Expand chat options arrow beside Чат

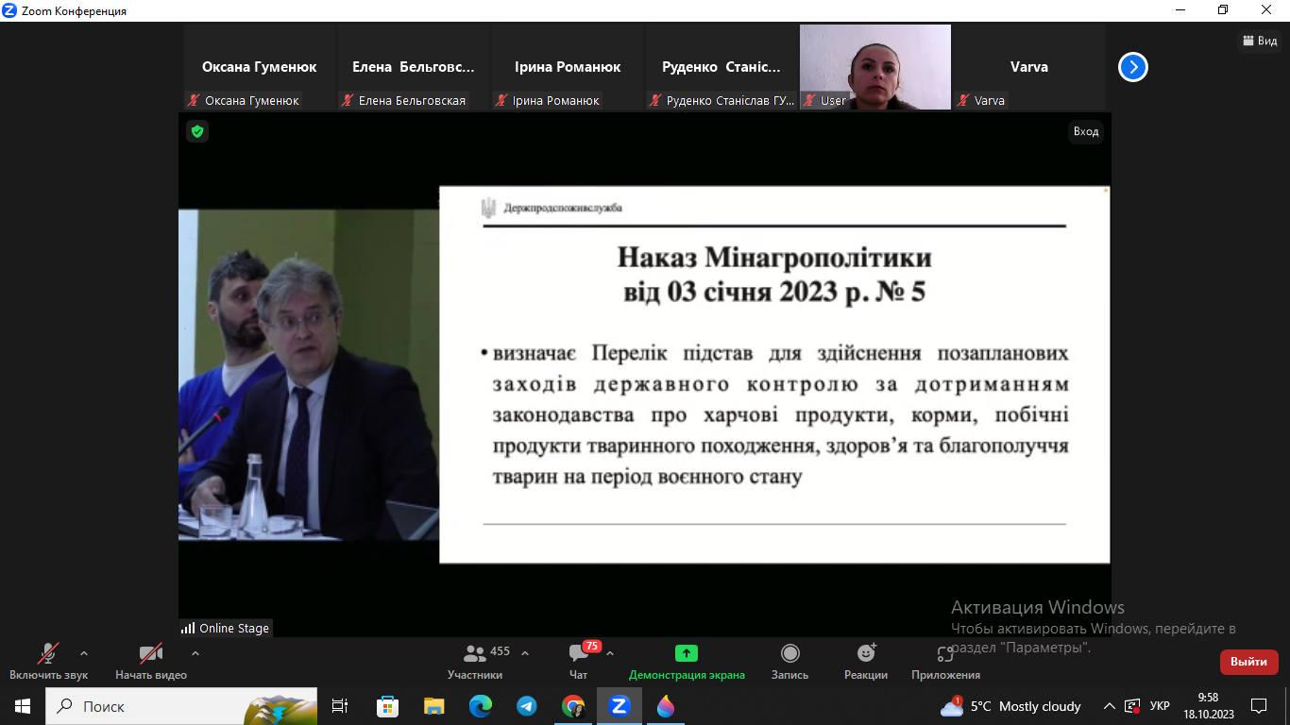(610, 652)
